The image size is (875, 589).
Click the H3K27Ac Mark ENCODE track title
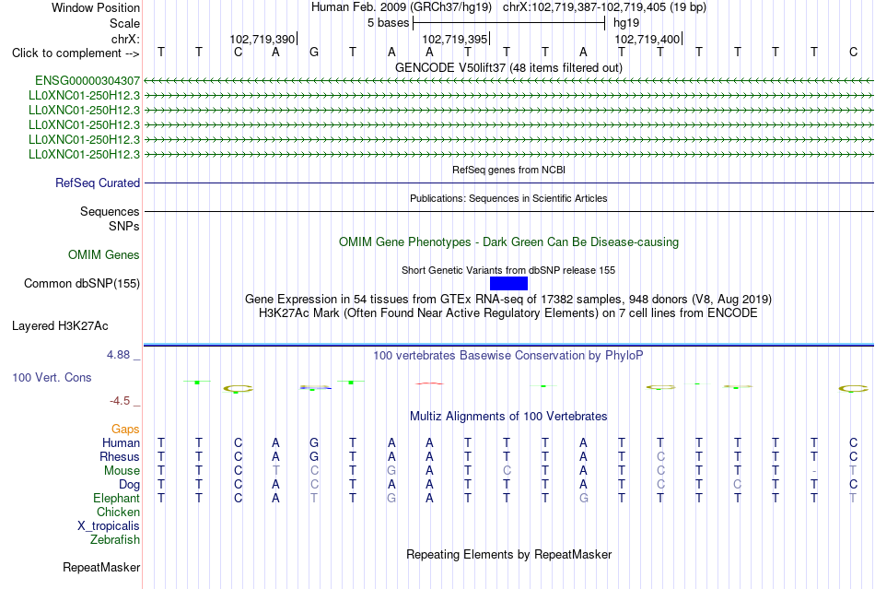[508, 313]
